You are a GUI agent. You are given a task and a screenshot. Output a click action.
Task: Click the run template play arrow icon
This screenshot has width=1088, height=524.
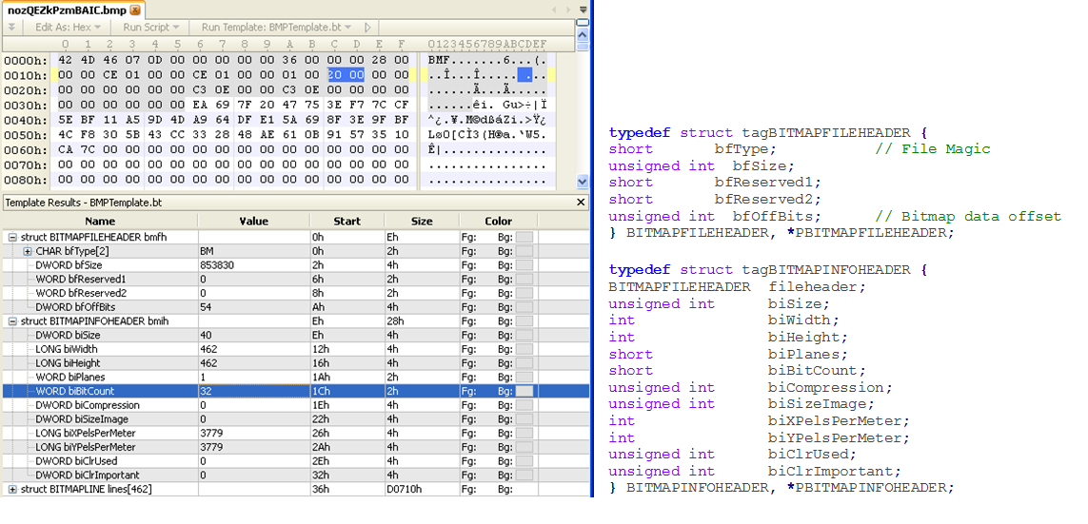[x=368, y=28]
